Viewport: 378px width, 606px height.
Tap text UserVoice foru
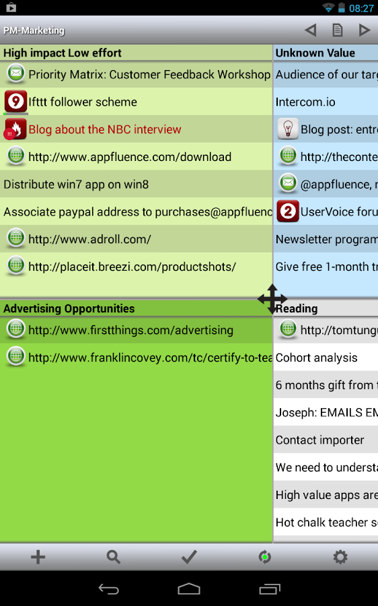coord(339,211)
